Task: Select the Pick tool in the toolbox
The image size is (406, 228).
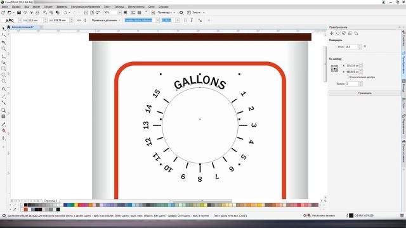Action: 3,28
